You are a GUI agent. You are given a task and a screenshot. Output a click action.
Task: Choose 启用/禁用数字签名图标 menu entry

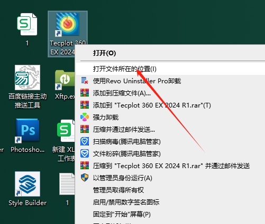170,202
